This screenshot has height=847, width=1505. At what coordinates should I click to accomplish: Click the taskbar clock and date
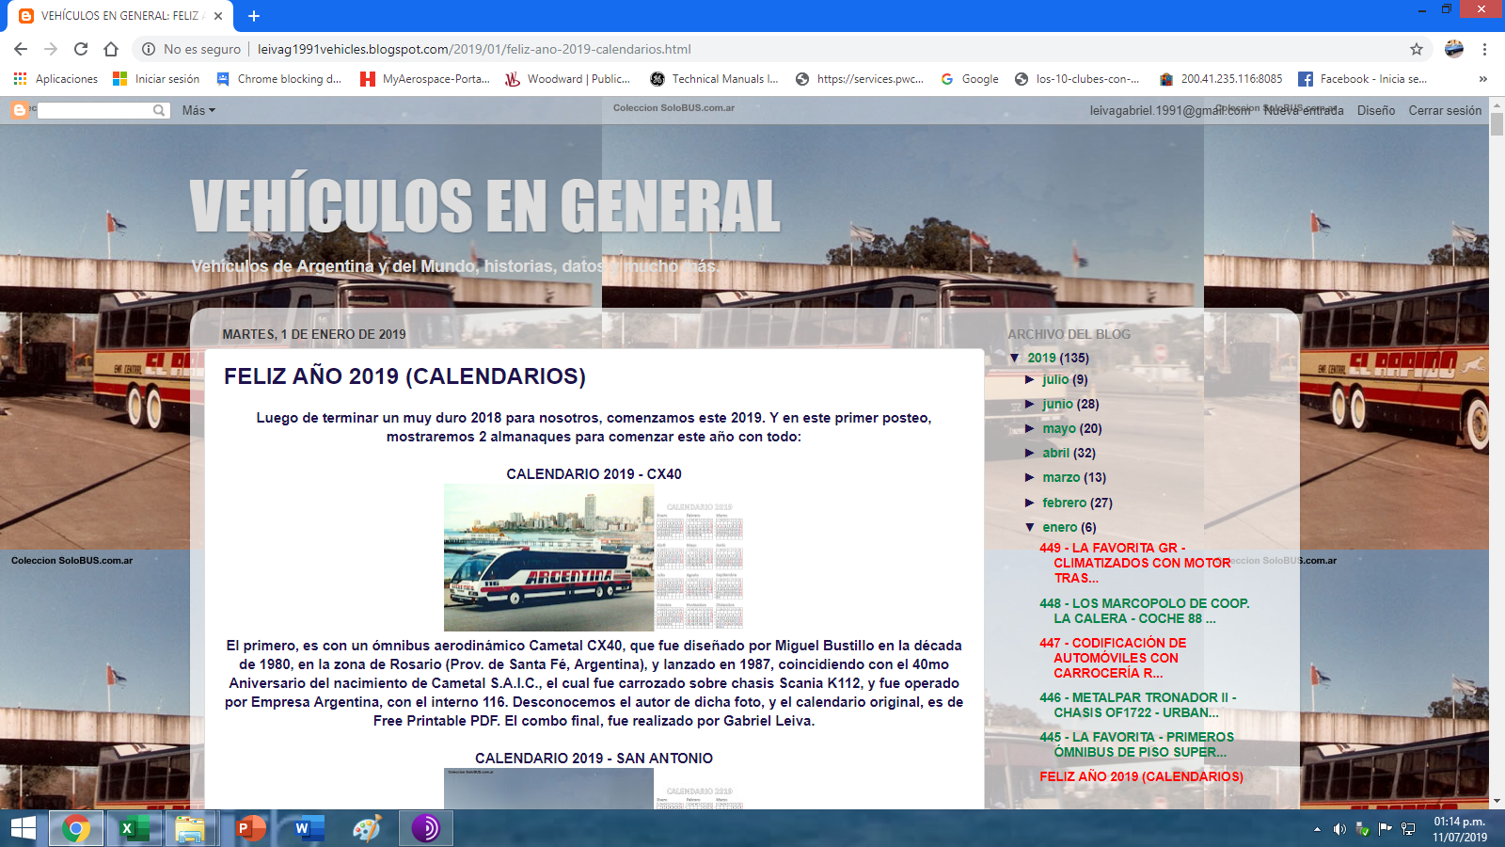[1460, 829]
